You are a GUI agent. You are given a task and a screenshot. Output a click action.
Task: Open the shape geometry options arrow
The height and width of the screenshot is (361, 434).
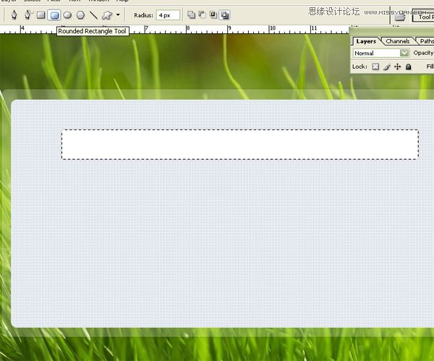tap(118, 15)
